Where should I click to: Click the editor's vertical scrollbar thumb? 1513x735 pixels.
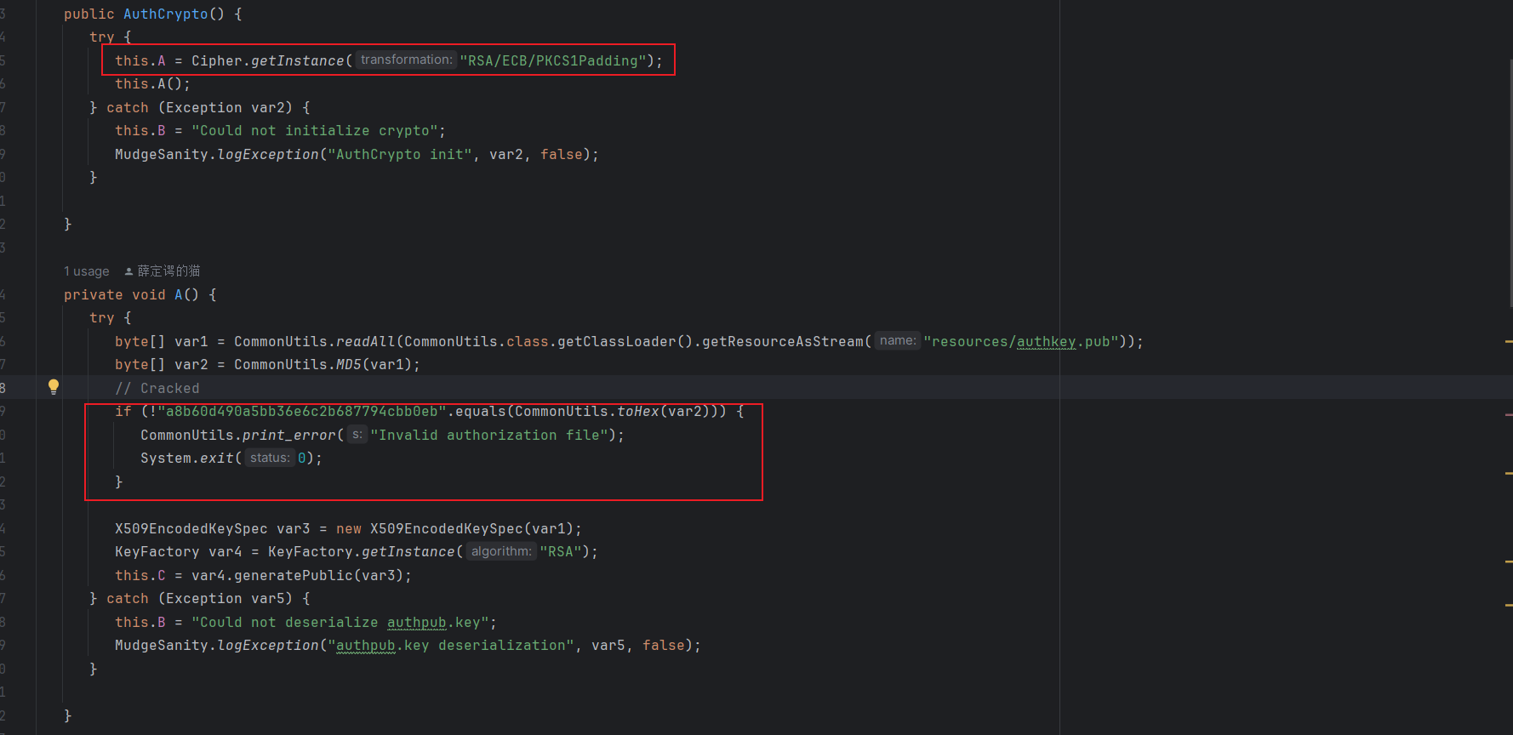pos(1509,183)
